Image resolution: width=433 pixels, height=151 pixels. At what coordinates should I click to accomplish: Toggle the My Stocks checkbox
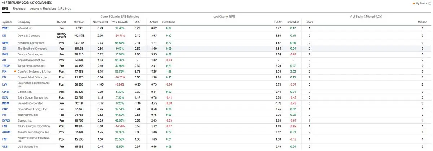point(429,3)
